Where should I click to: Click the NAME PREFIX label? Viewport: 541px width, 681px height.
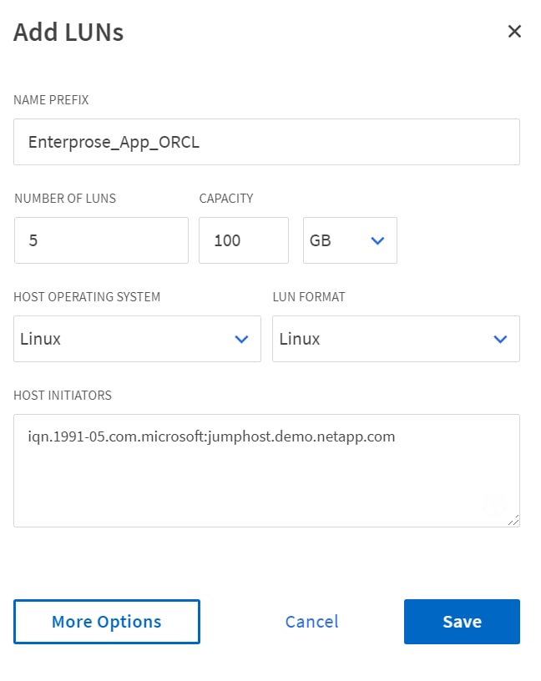tap(51, 100)
